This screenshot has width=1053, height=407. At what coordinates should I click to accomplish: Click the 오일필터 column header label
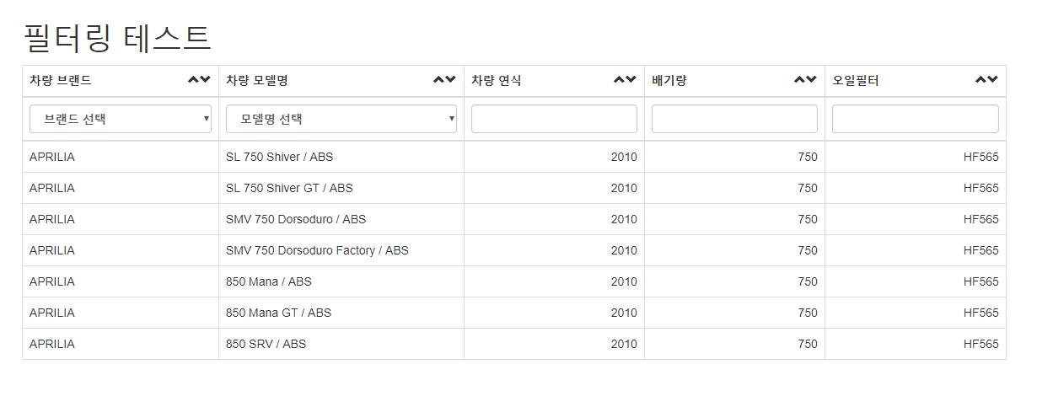[x=856, y=81]
